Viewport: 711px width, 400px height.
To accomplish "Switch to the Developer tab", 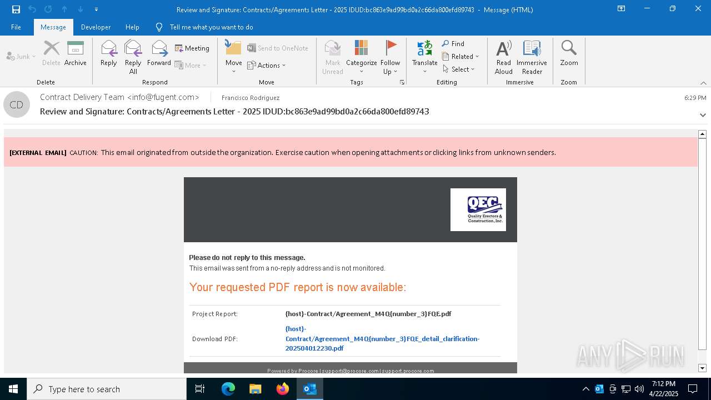I will click(96, 27).
